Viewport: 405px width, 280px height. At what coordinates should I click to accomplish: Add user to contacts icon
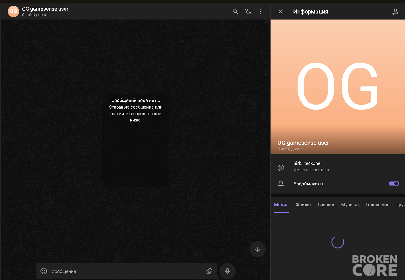click(x=395, y=11)
